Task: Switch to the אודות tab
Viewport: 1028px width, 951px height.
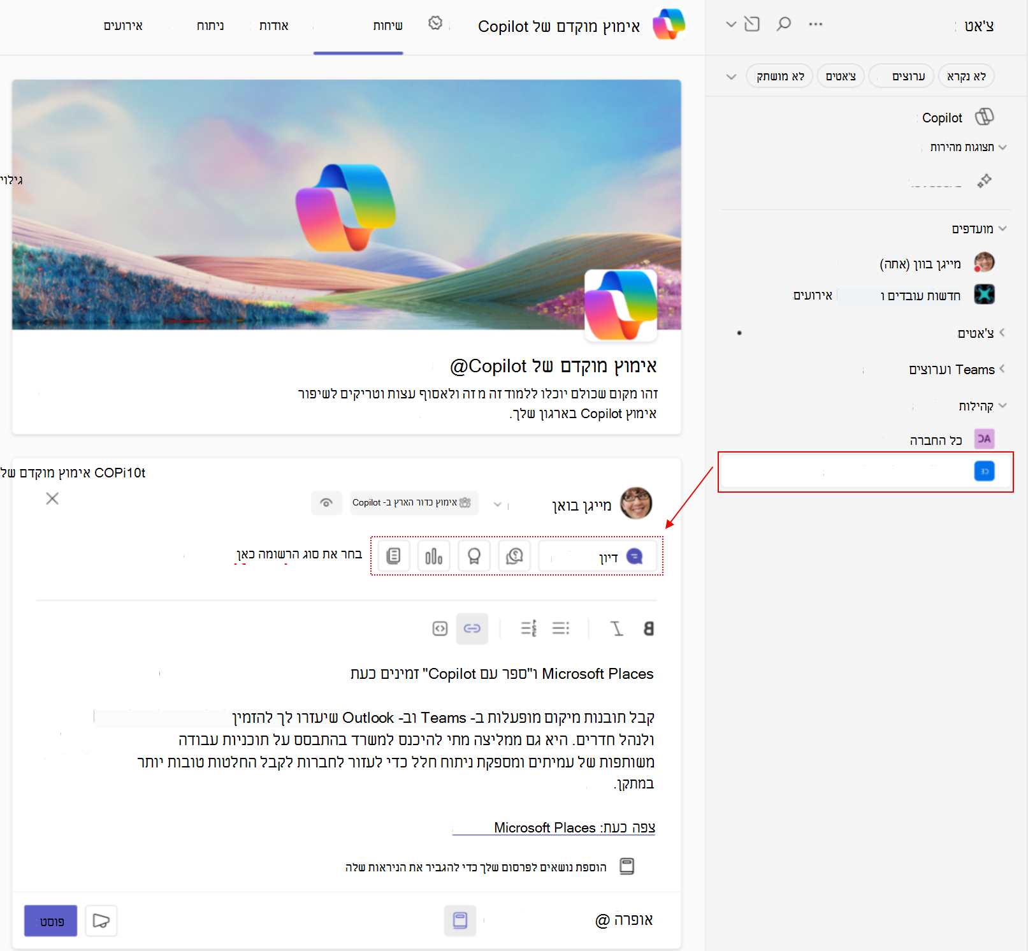Action: point(273,26)
